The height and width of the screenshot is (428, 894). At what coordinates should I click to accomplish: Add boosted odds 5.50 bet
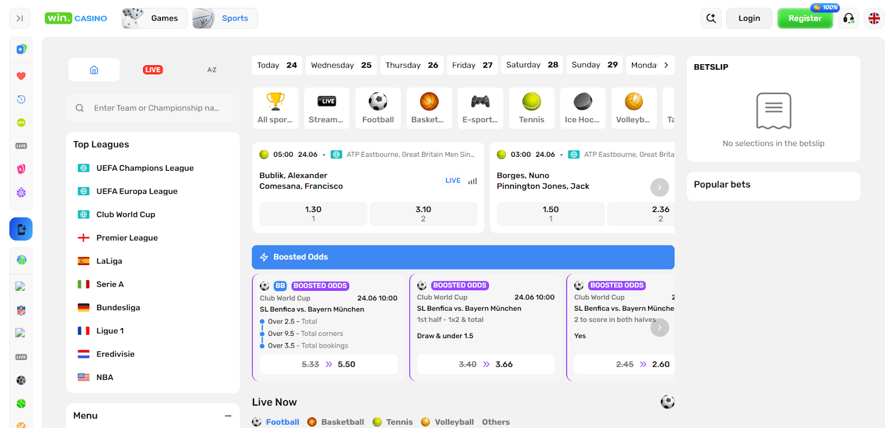[x=329, y=364]
